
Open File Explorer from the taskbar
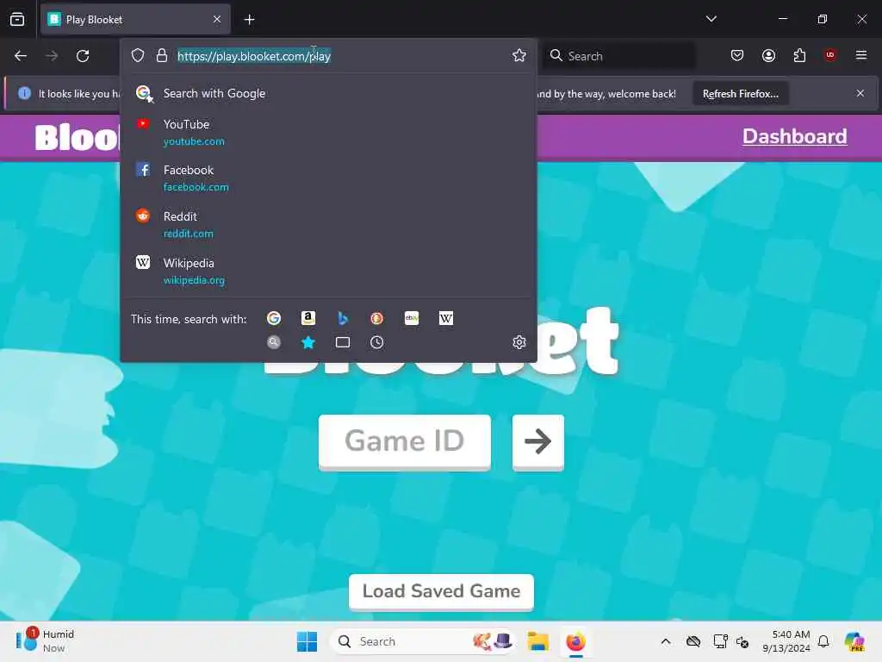pyautogui.click(x=537, y=641)
